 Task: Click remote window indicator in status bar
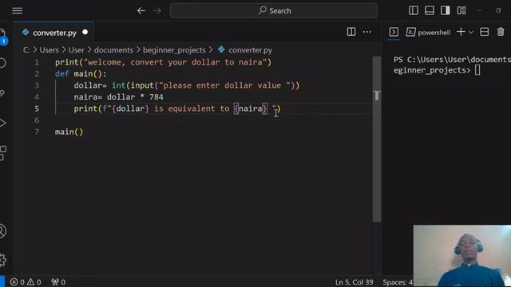tap(2, 281)
